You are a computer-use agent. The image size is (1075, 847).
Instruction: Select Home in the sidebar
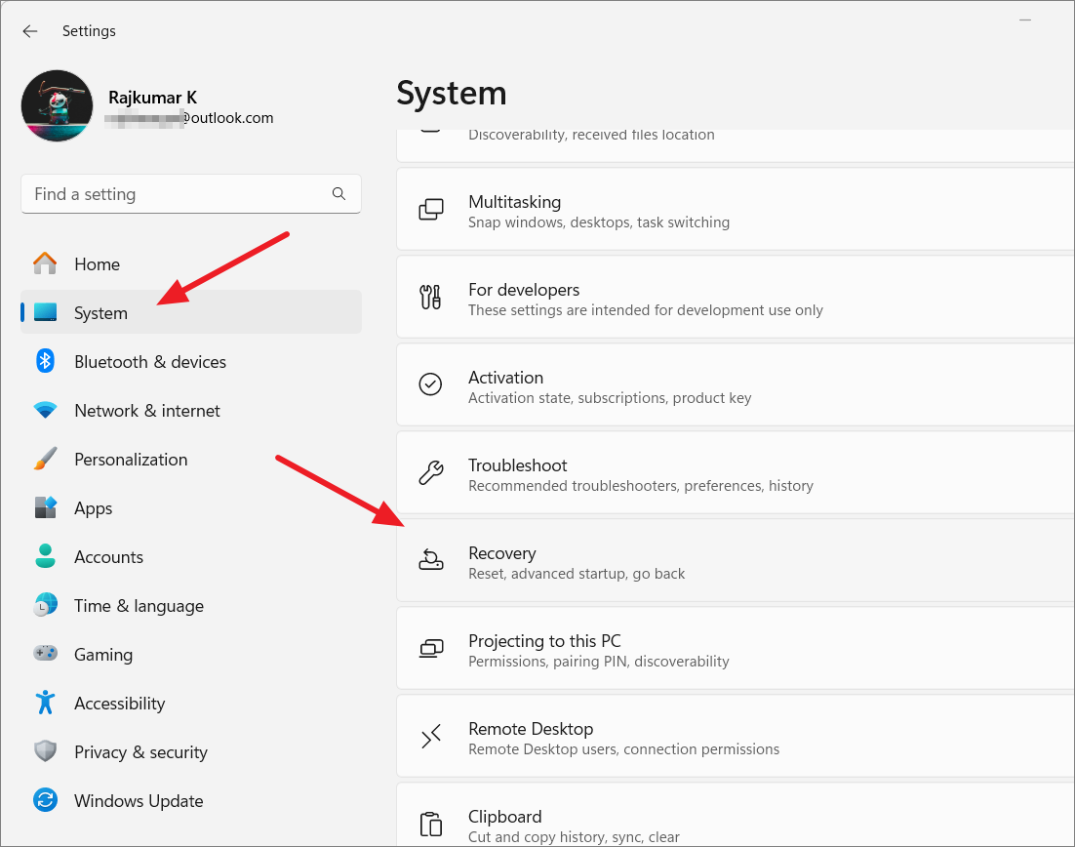point(98,263)
